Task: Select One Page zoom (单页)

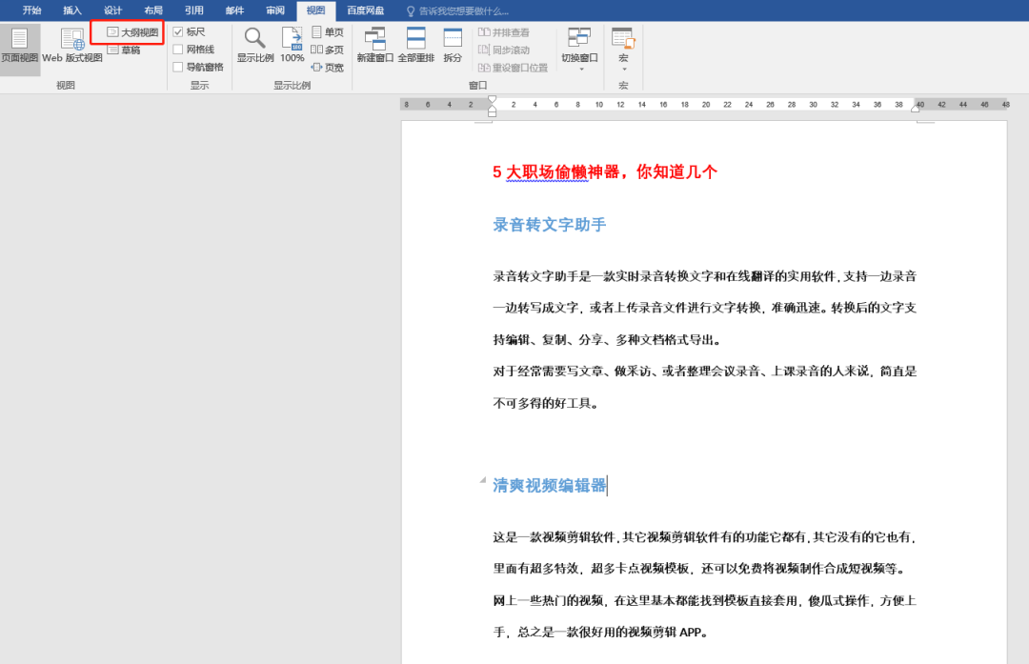Action: point(328,32)
